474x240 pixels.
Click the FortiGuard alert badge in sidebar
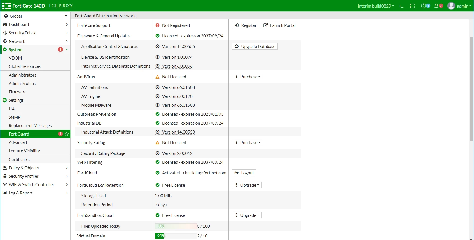[60, 134]
